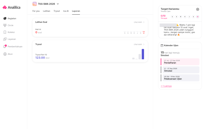Click the Pendaftaran calendar entry
The image size is (207, 129).
tap(180, 62)
